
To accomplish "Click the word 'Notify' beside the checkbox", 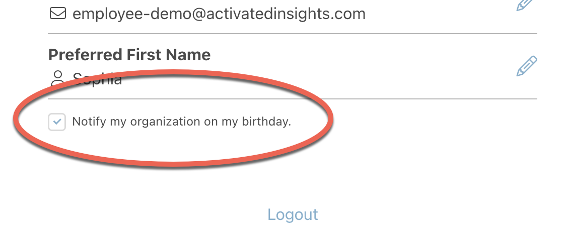I will (89, 122).
